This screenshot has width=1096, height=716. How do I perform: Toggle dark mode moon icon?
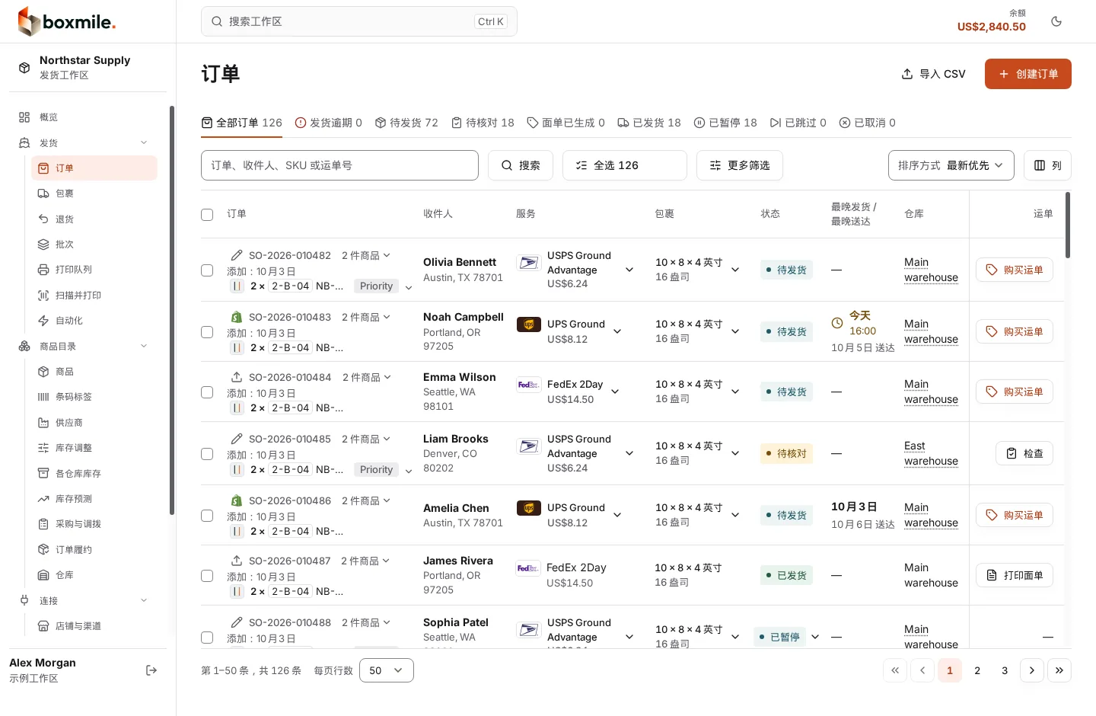pyautogui.click(x=1056, y=21)
